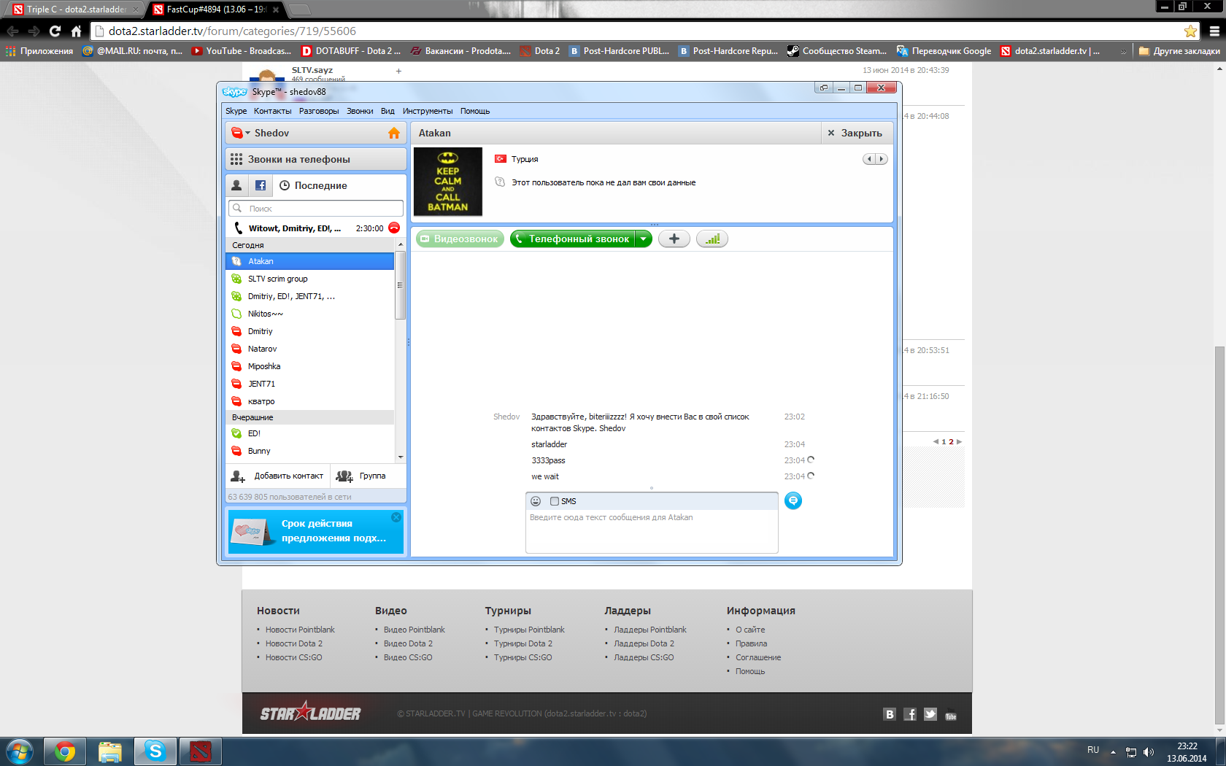Open StarLadder Twitter icon
The image size is (1226, 766).
point(930,714)
